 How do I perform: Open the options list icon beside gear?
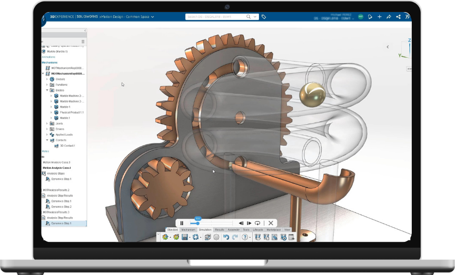tap(208, 237)
